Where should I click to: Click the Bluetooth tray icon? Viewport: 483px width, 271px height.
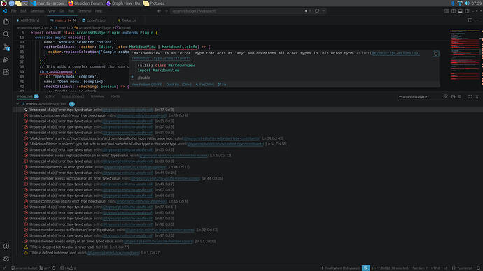pyautogui.click(x=453, y=3)
